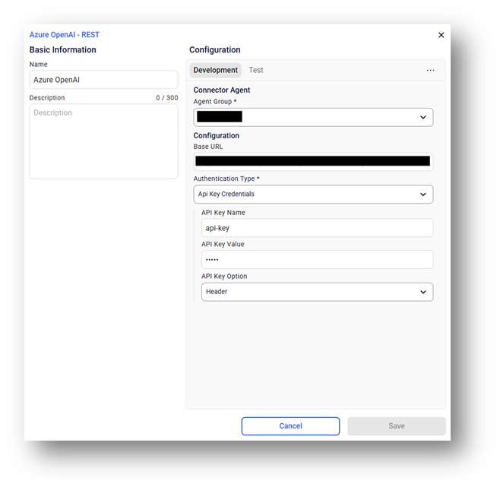Click into the Base URL field
The width and height of the screenshot is (500, 490).
click(312, 161)
